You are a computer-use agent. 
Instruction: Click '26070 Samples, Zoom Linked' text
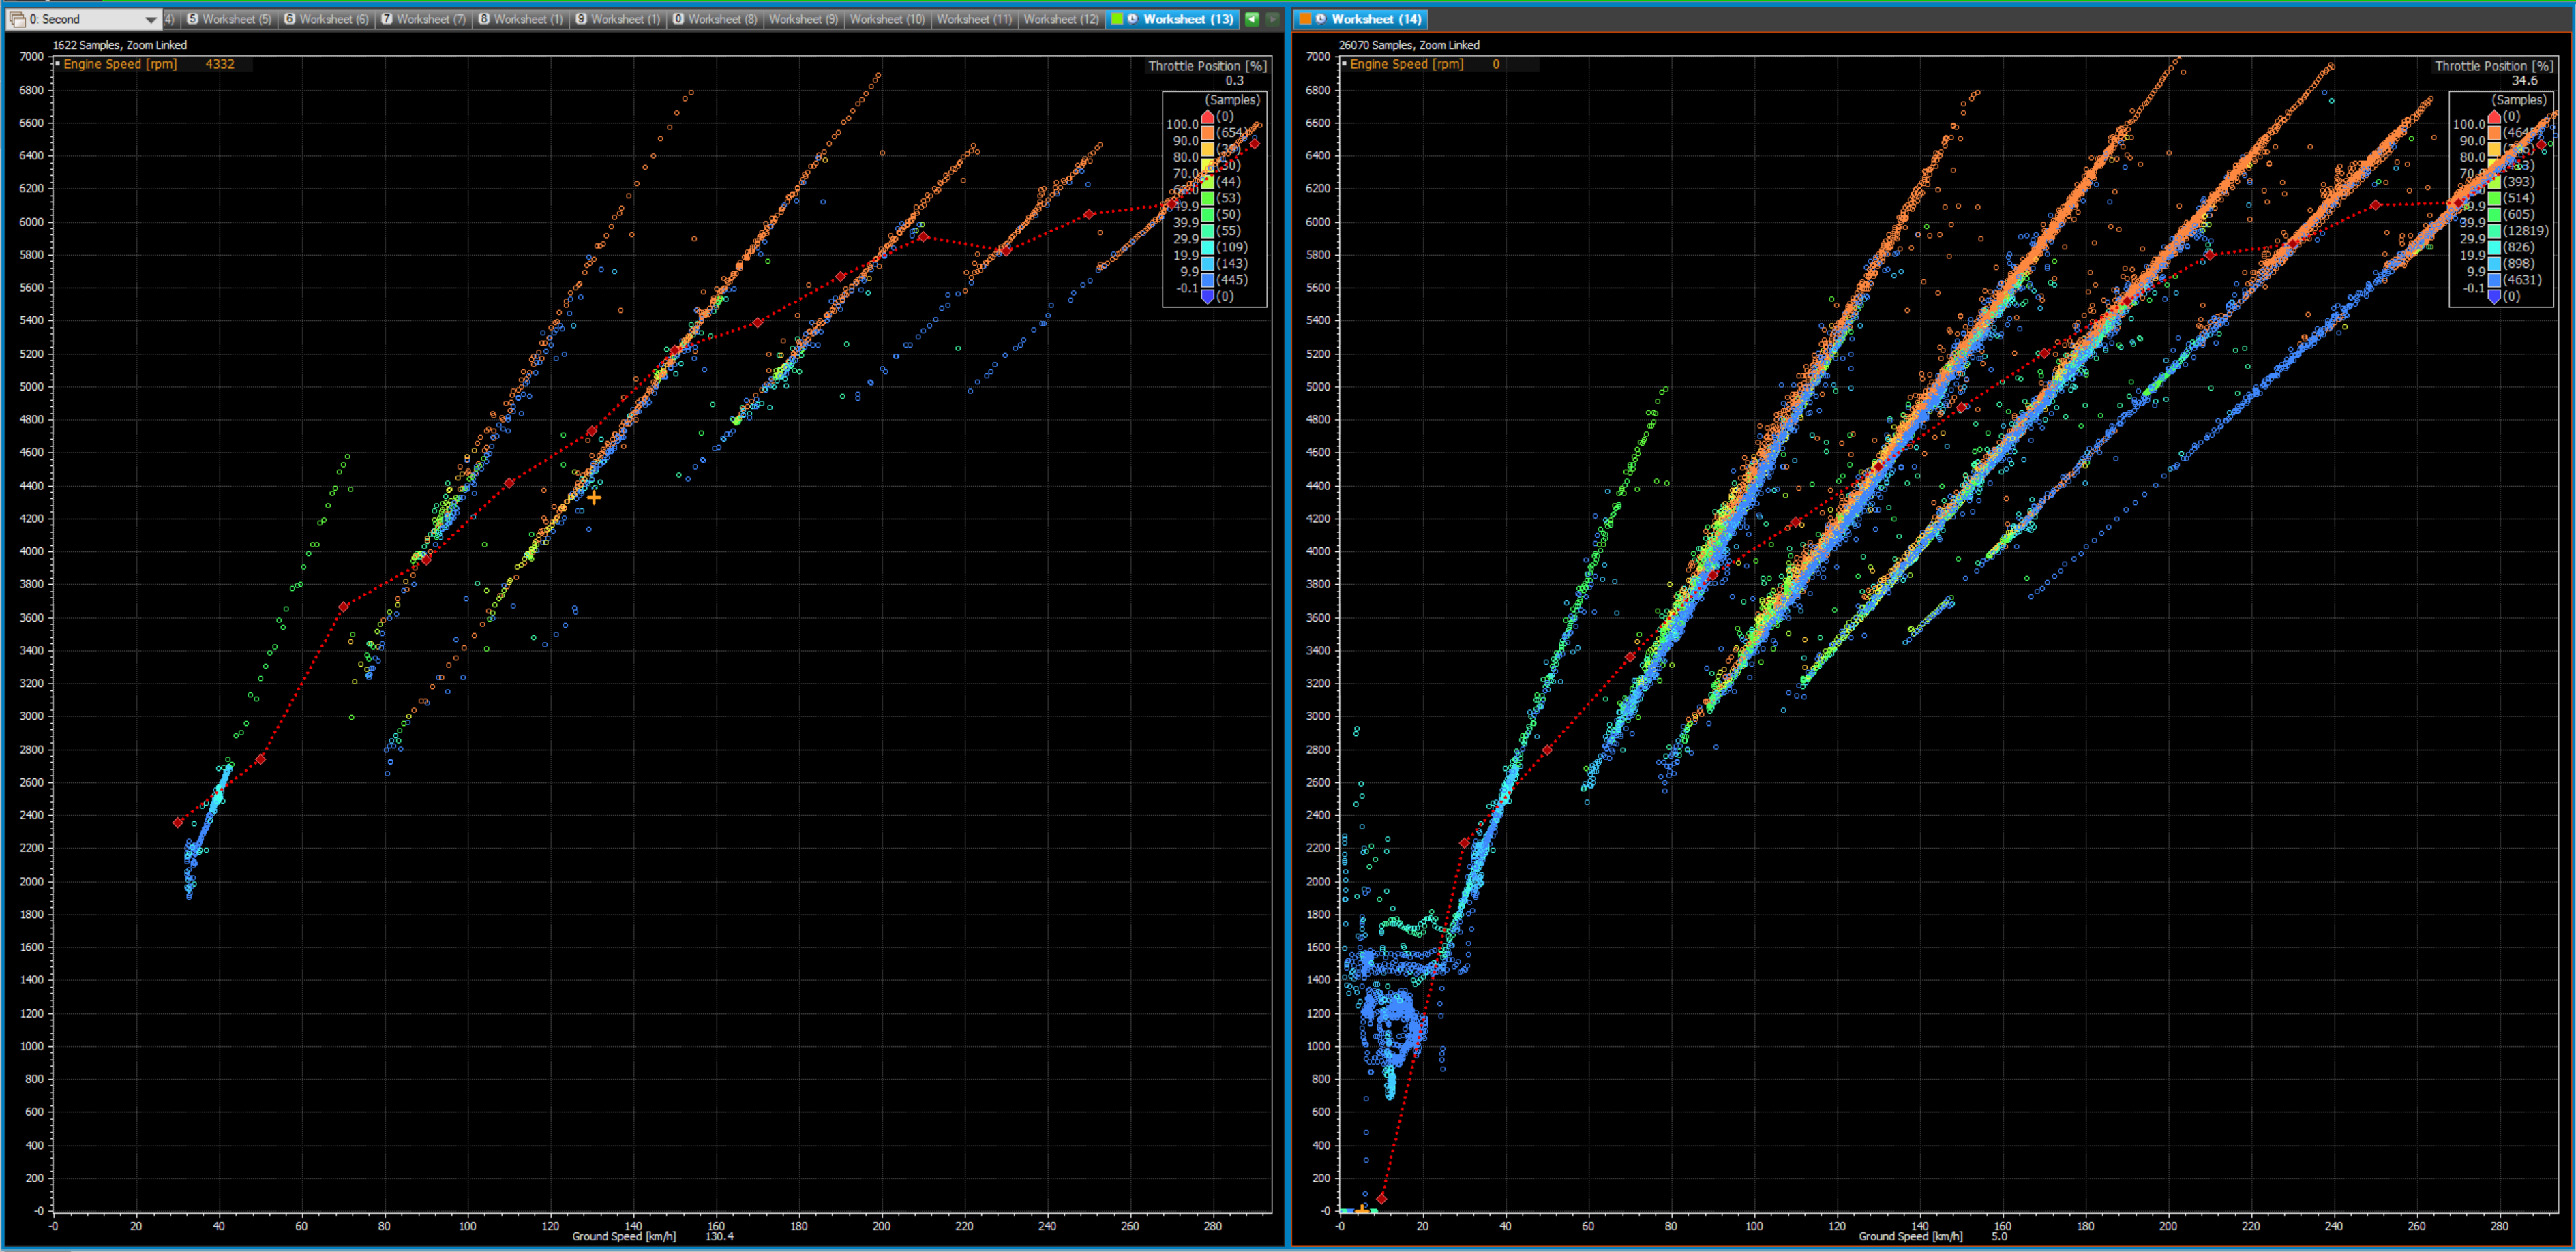pos(1409,45)
